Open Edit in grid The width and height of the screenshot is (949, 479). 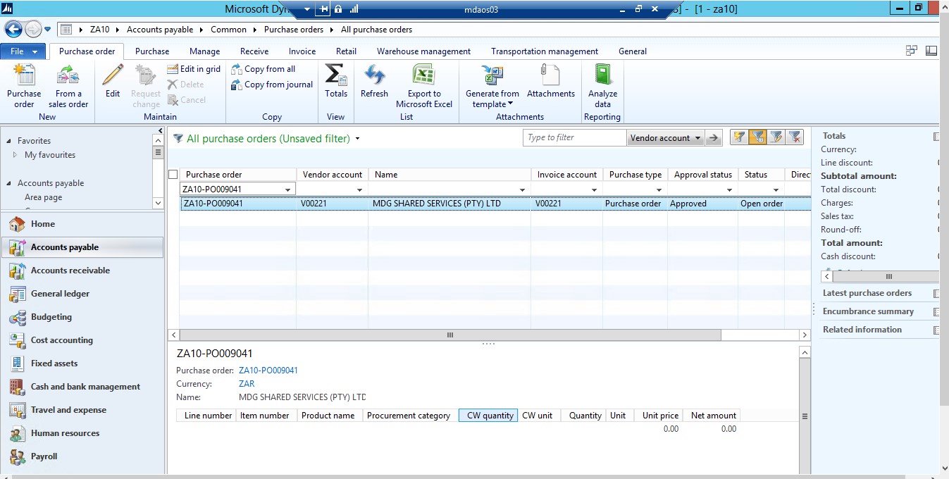coord(194,69)
